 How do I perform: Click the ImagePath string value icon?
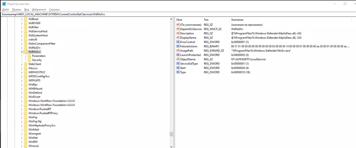point(178,51)
